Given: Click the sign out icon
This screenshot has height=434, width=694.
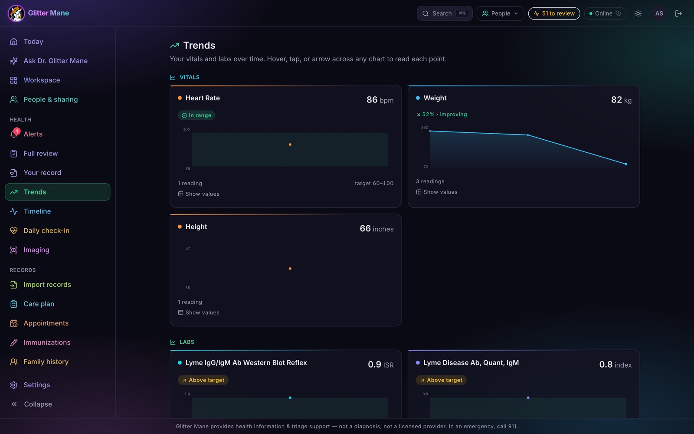Looking at the screenshot, I should [679, 13].
